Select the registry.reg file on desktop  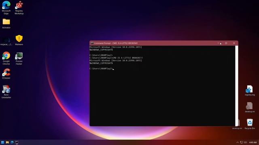pyautogui.click(x=250, y=91)
